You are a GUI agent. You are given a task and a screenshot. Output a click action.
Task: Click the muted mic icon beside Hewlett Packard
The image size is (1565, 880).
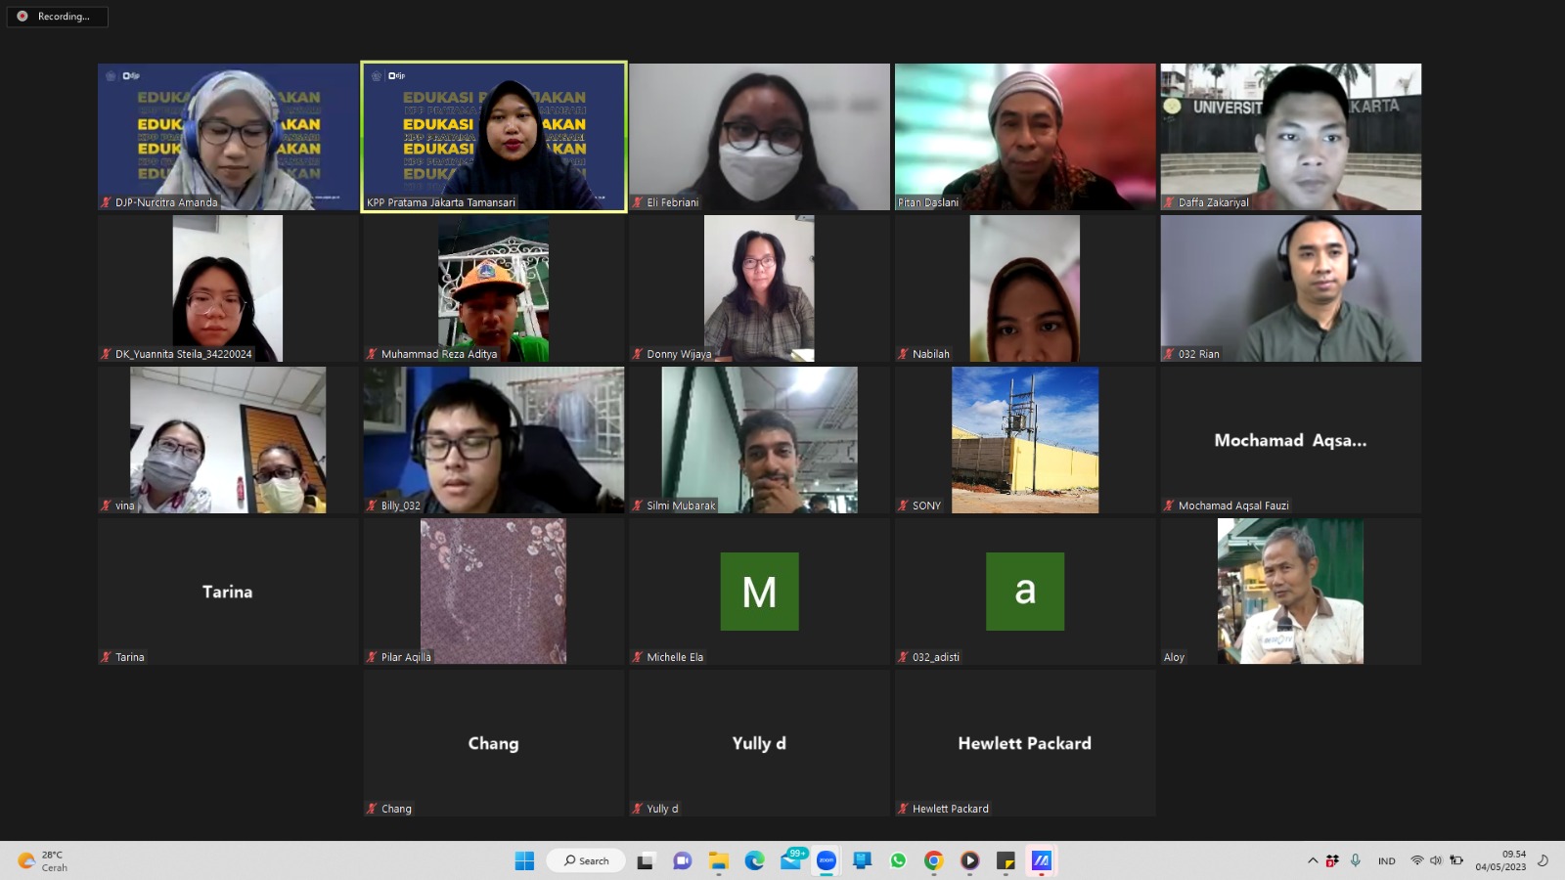pyautogui.click(x=903, y=809)
